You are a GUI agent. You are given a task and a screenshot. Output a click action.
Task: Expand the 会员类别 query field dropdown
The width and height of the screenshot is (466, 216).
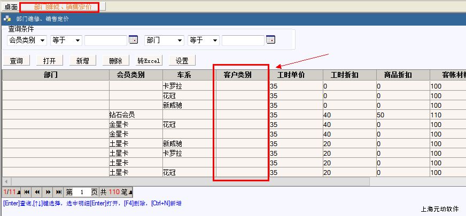pos(43,41)
